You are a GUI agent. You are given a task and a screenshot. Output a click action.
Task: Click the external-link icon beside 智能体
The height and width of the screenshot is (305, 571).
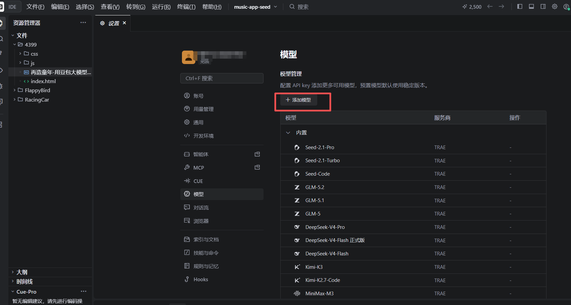coord(257,154)
